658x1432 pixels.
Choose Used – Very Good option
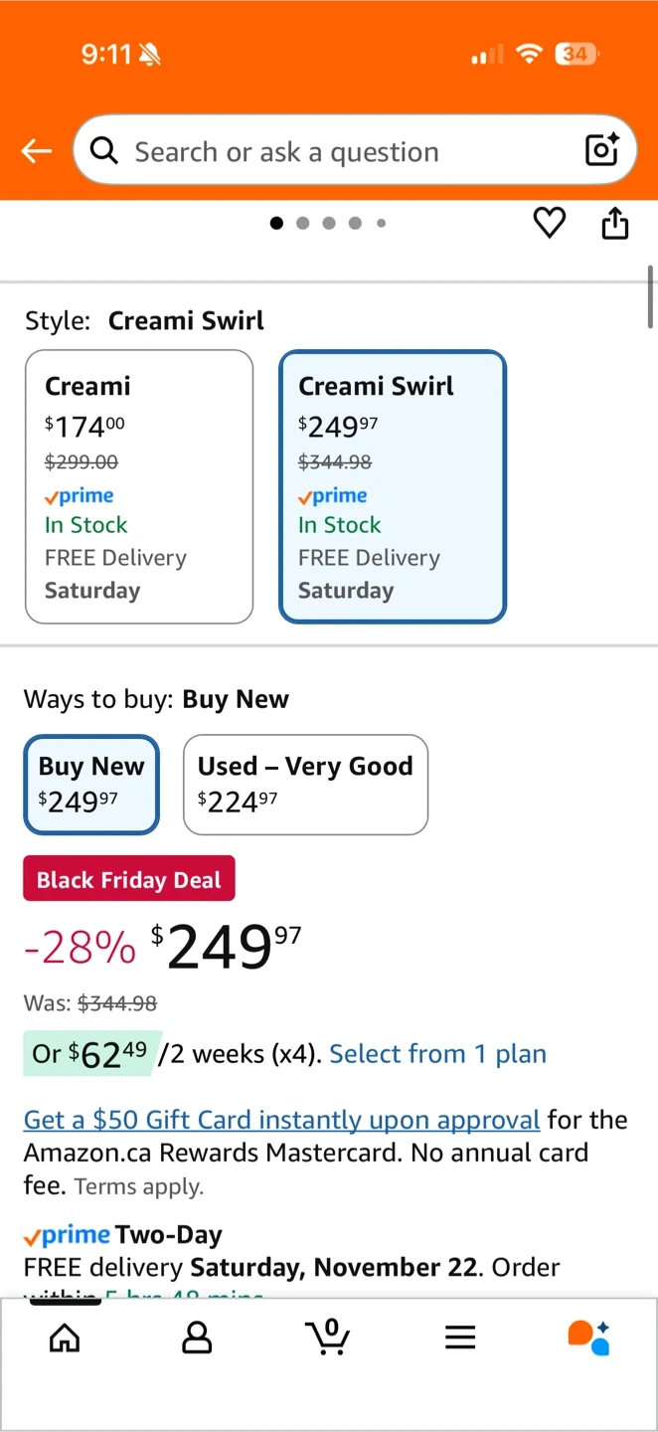305,784
